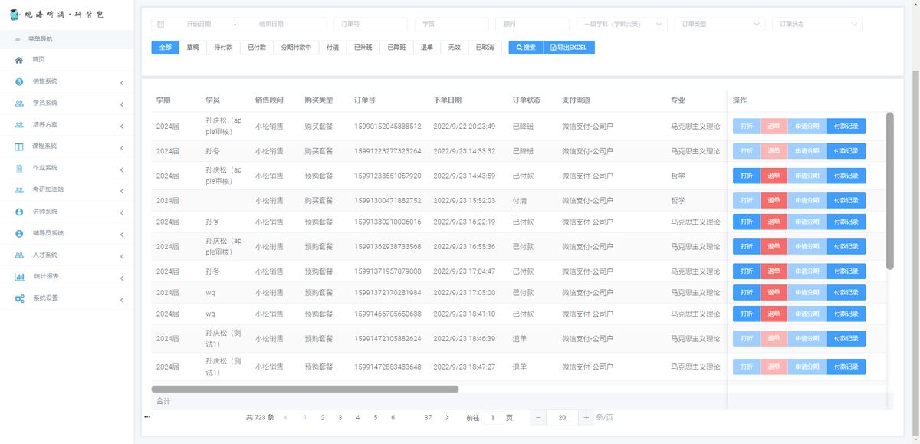This screenshot has width=920, height=444.
Task: Open the 订单状态 dropdown
Action: [x=817, y=25]
